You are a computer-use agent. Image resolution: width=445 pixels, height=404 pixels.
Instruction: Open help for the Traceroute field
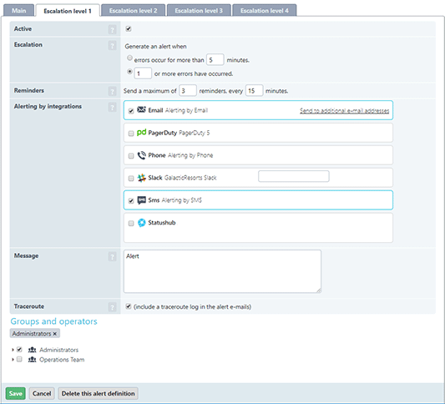point(113,307)
